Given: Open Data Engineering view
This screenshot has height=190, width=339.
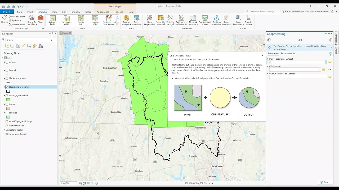Looking at the screenshot, I should 150,20.
